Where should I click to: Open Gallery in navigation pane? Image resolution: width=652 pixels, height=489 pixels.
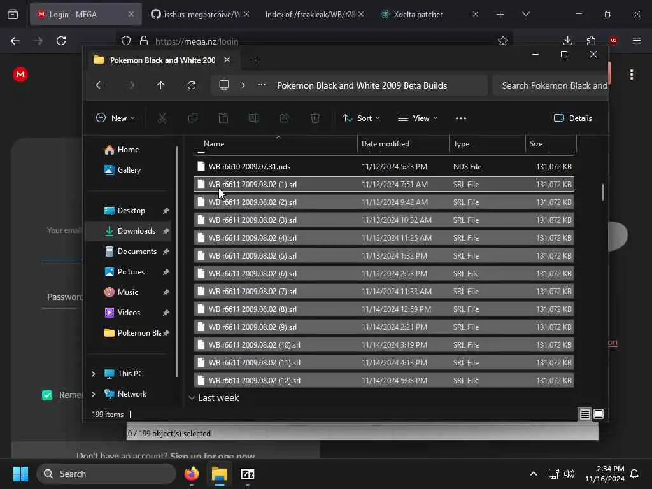click(129, 170)
